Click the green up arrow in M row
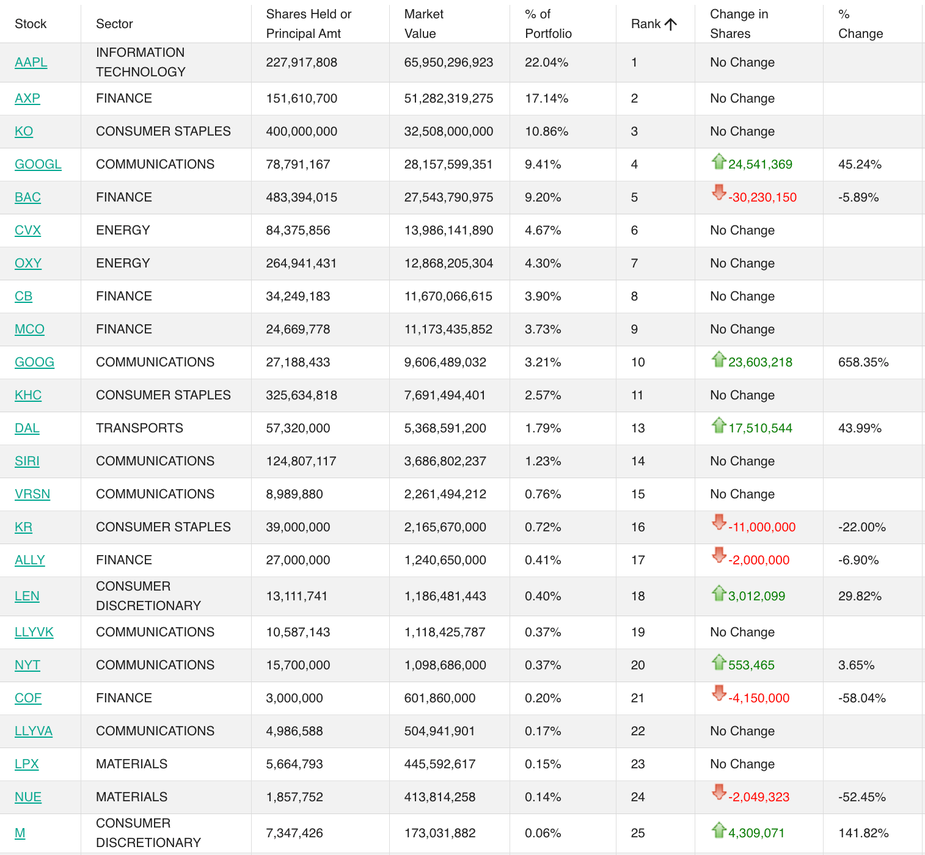Viewport: 925px width, 855px height. tap(718, 831)
